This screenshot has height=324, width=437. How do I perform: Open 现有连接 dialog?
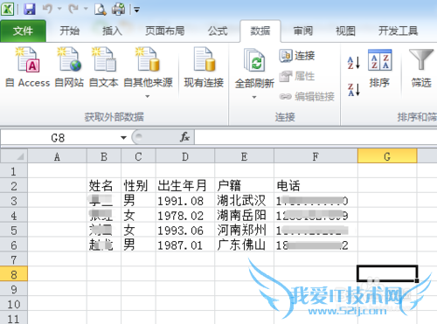tap(204, 67)
